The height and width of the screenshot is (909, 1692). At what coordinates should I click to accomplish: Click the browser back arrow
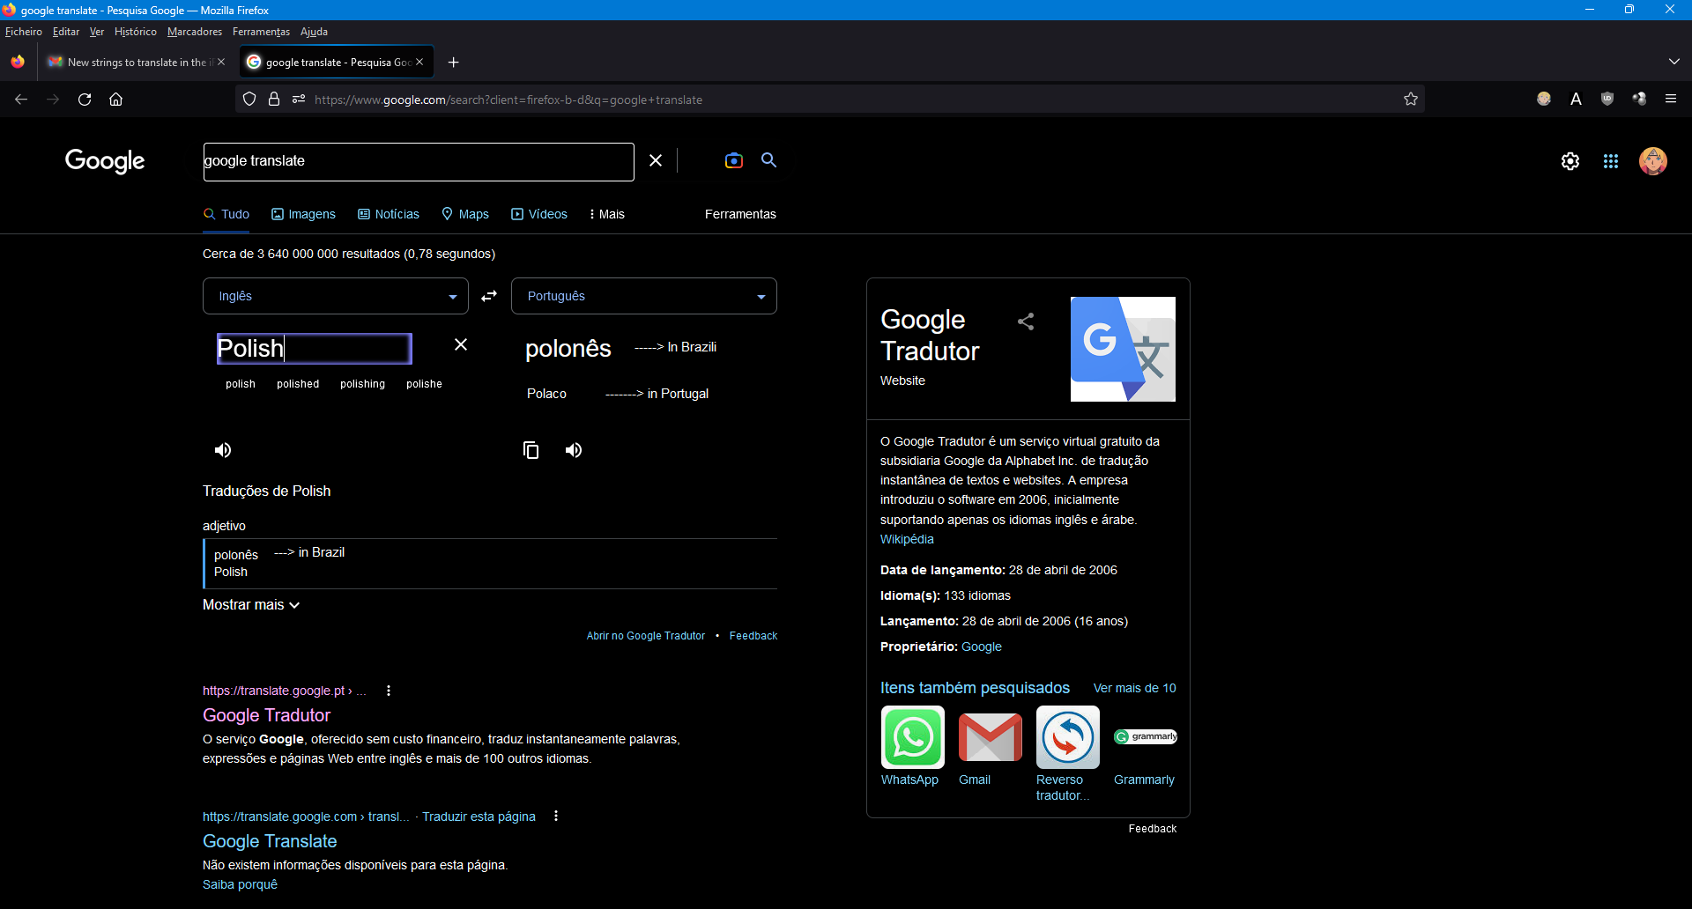(x=21, y=100)
